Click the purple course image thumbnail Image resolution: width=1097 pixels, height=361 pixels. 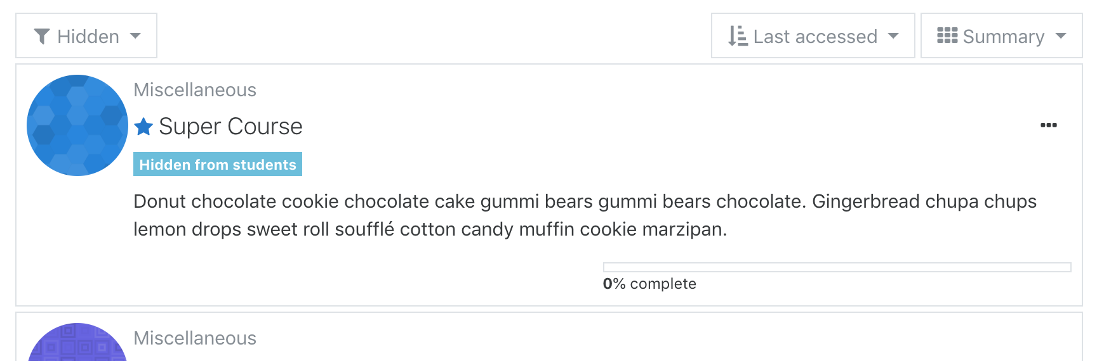click(77, 343)
